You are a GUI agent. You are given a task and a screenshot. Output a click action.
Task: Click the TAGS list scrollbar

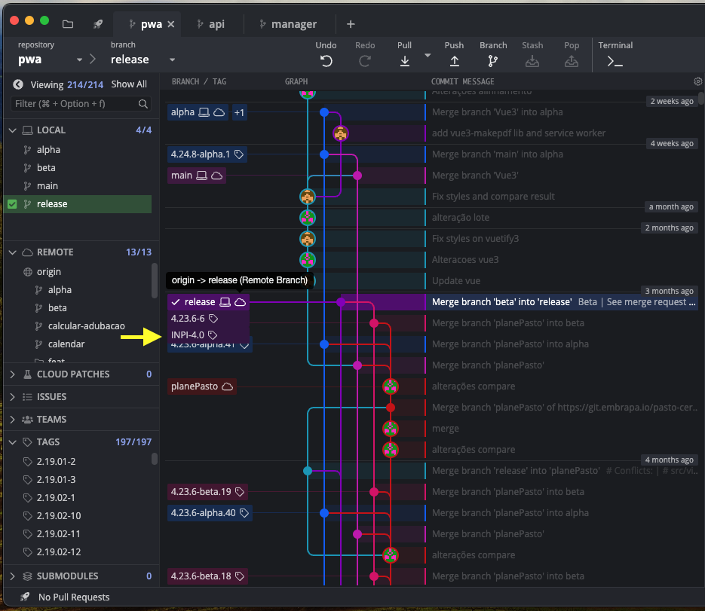point(155,459)
